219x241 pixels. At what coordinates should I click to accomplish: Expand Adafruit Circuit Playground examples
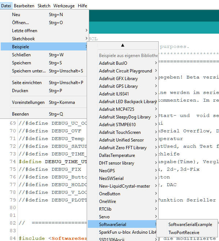pyautogui.click(x=123, y=71)
